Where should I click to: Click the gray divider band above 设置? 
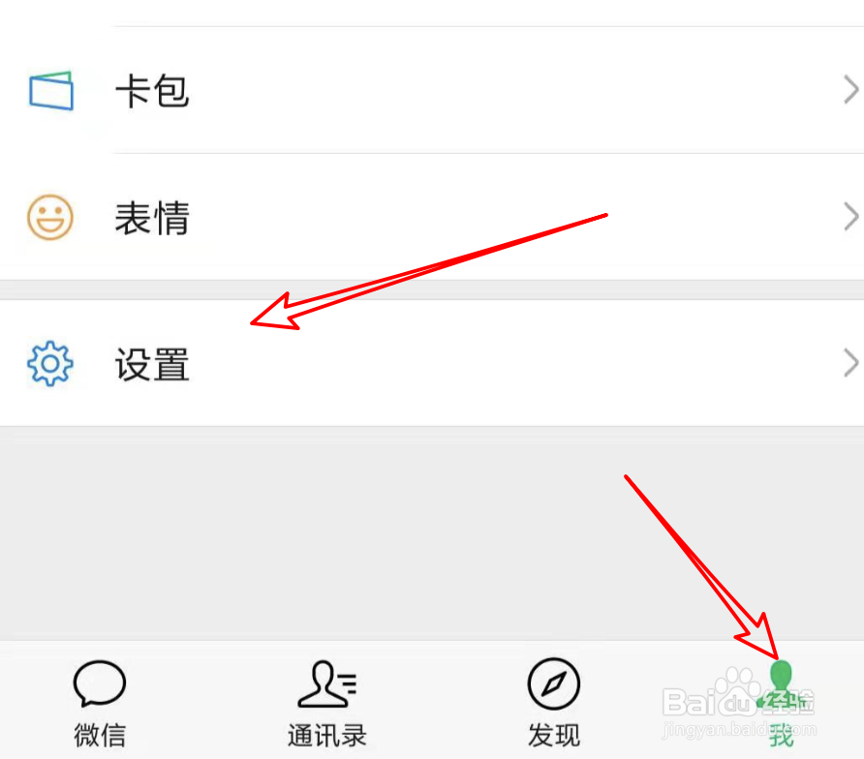[x=432, y=289]
